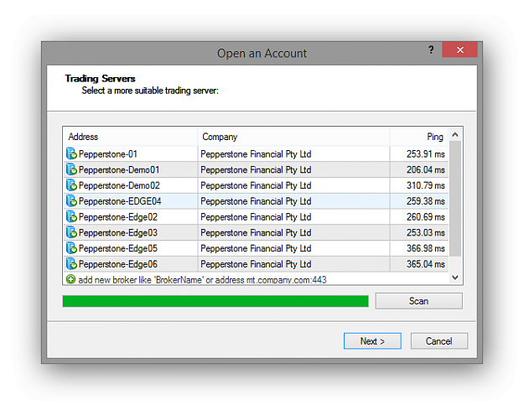524x405 pixels.
Task: Select the Pepperstone-Demo01 server address
Action: (x=119, y=169)
